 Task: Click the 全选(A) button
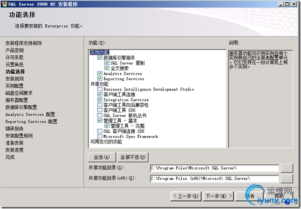pyautogui.click(x=102, y=157)
